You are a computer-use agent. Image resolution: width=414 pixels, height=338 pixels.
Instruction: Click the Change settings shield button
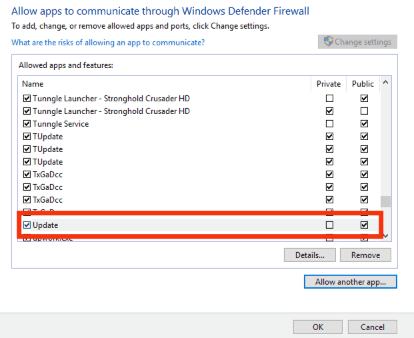[x=357, y=42]
